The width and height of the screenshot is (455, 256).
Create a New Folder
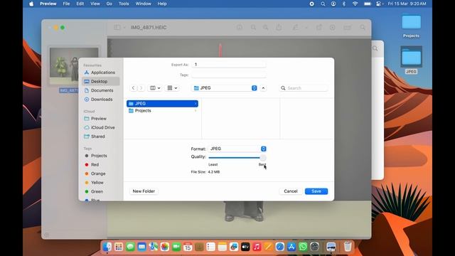point(144,191)
